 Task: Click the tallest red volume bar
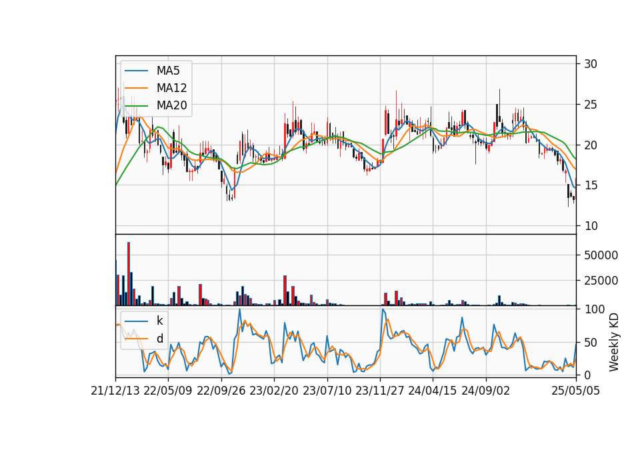click(129, 273)
